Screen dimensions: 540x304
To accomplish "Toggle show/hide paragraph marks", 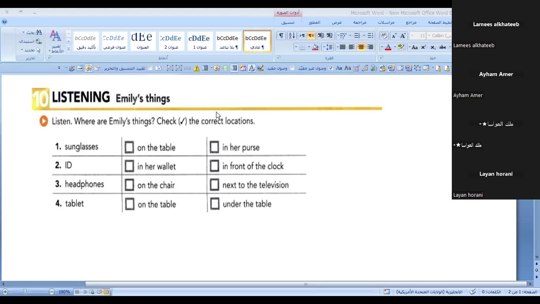I will (281, 35).
